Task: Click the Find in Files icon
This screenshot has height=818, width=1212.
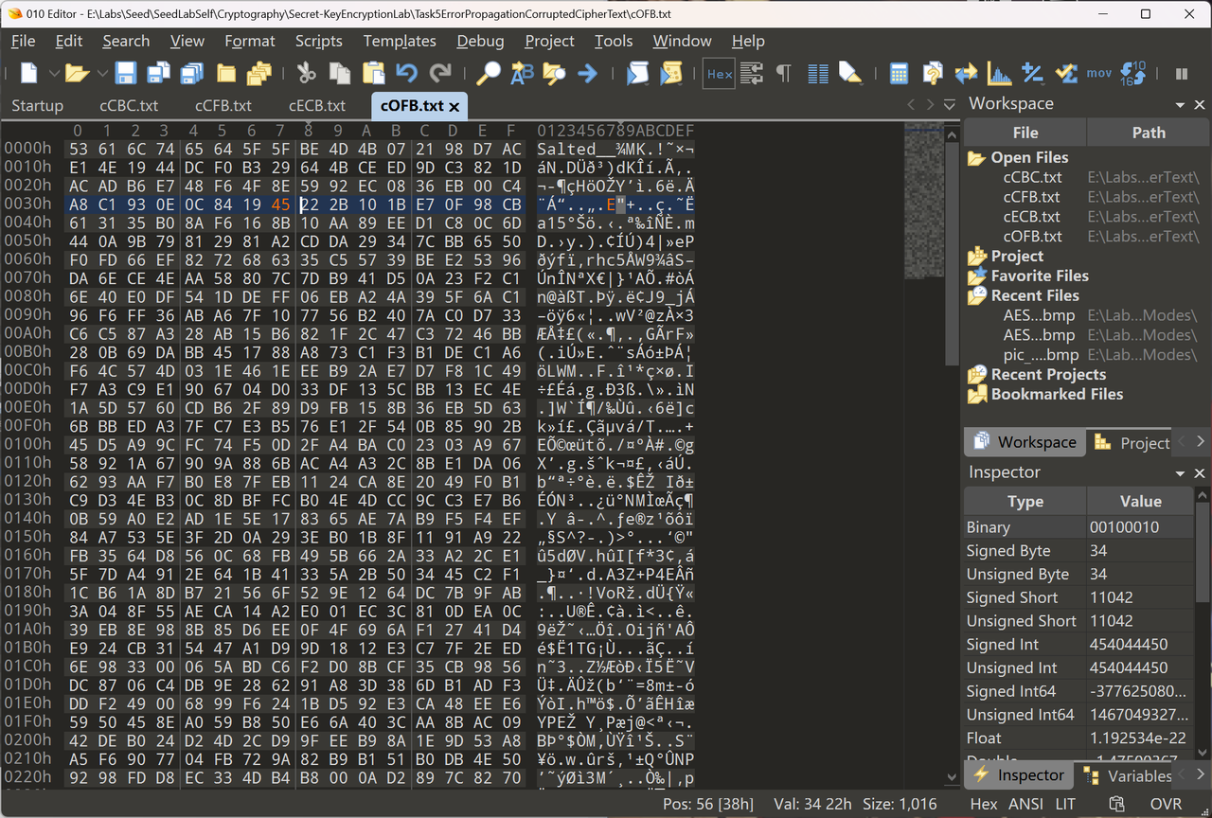Action: pos(555,73)
